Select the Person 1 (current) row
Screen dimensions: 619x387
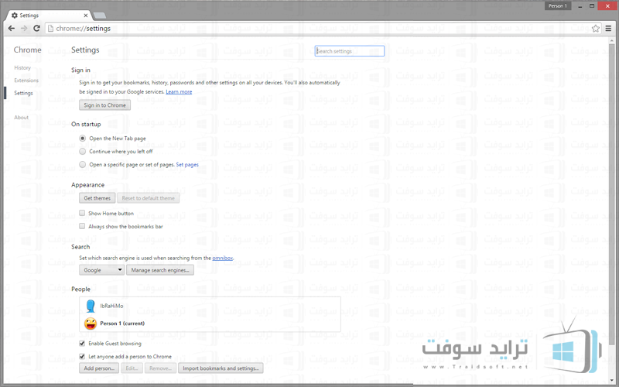tap(210, 324)
